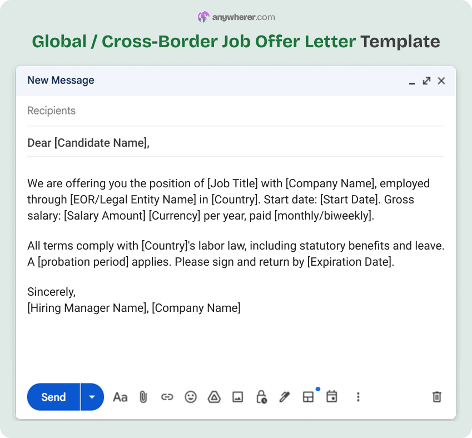
Task: Attach a file with the paperclip icon
Action: click(143, 397)
